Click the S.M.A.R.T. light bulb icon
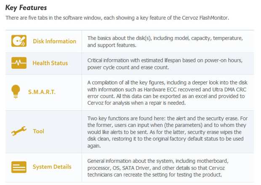The width and height of the screenshot is (261, 185). click(x=16, y=92)
